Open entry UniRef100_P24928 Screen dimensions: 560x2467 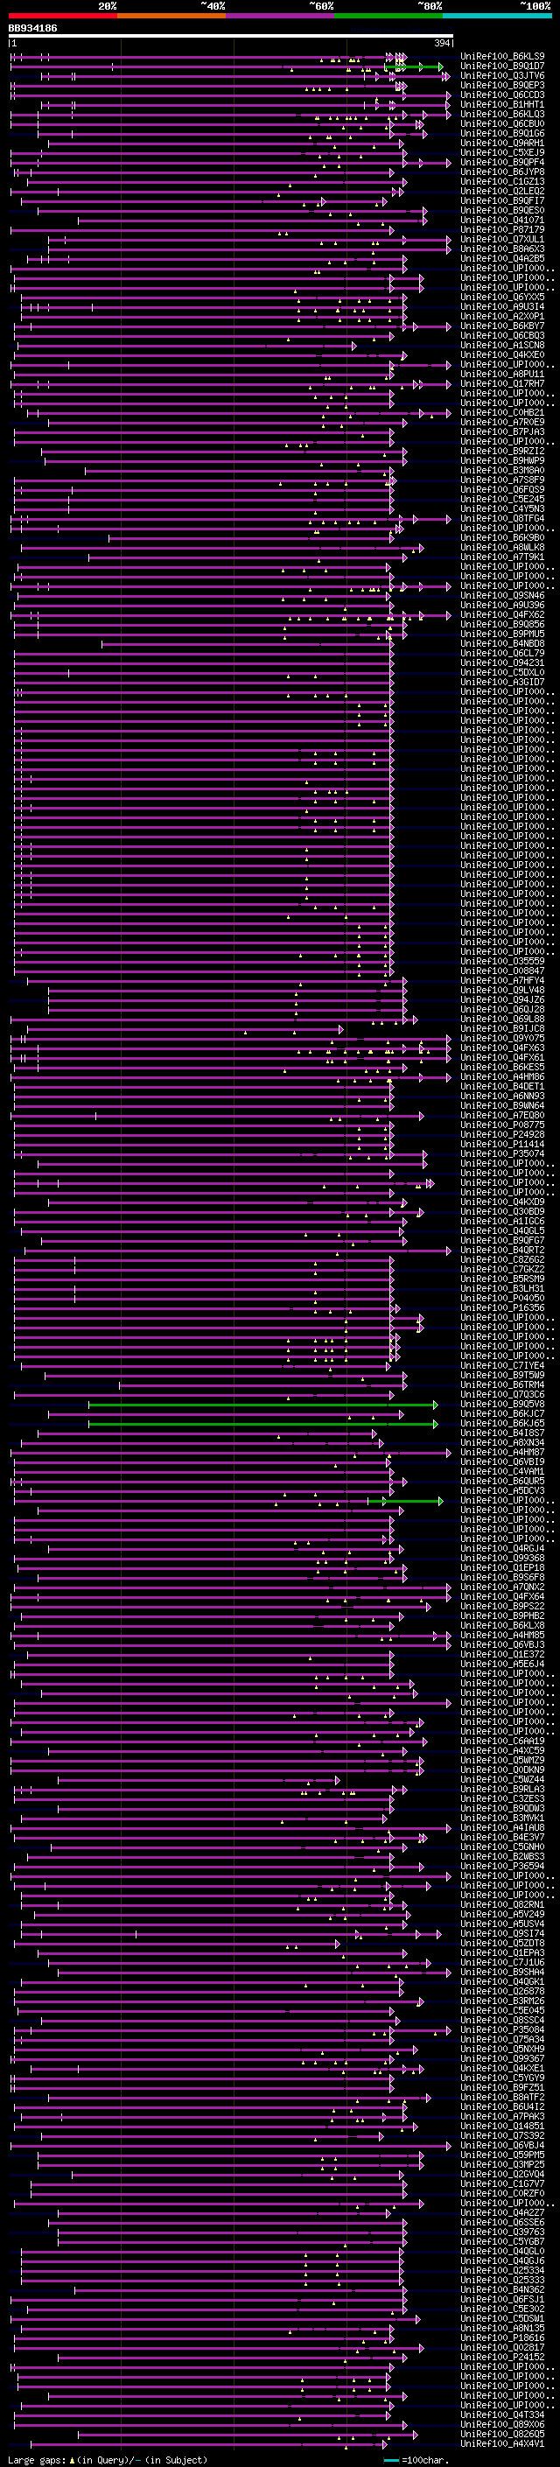(x=502, y=1135)
